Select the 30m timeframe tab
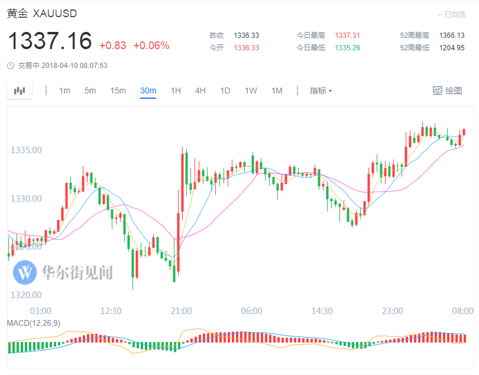The height and width of the screenshot is (375, 479). (x=148, y=90)
